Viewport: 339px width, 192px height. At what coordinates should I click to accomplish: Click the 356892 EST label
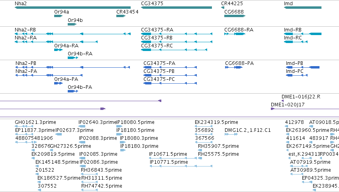pos(204,130)
